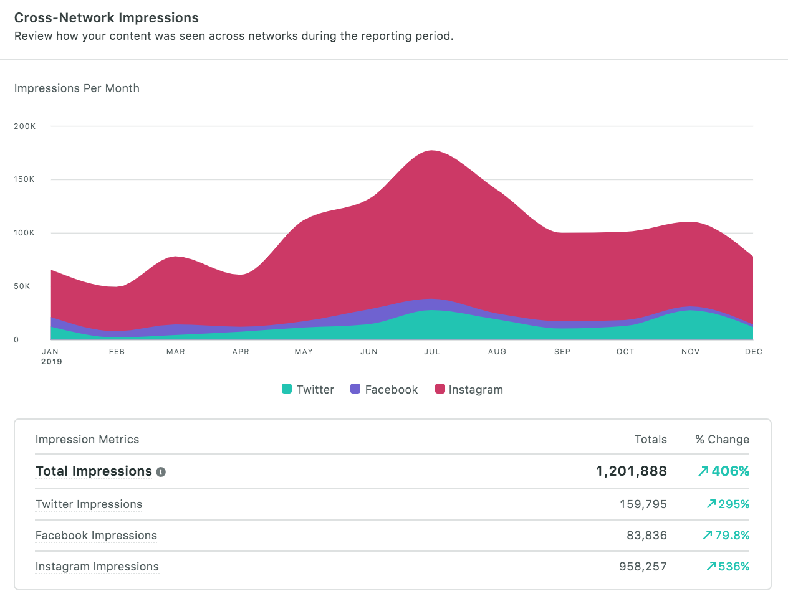Click the DEC label on the x-axis
Image resolution: width=788 pixels, height=604 pixels.
pyautogui.click(x=753, y=352)
